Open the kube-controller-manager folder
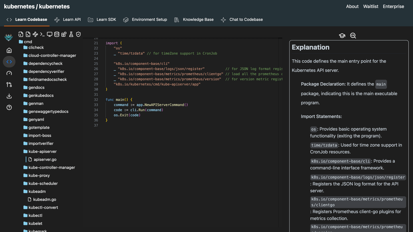This screenshot has width=413, height=232. click(49, 167)
